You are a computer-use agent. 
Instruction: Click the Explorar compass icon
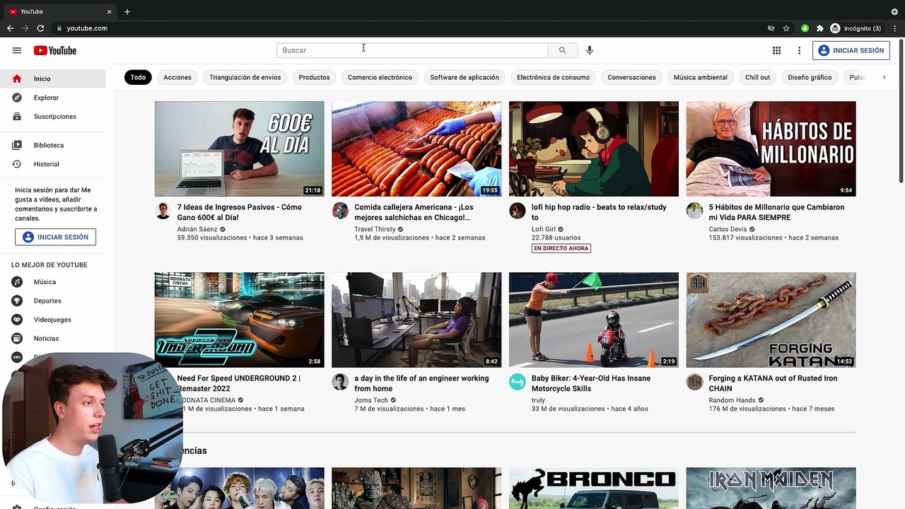point(17,98)
